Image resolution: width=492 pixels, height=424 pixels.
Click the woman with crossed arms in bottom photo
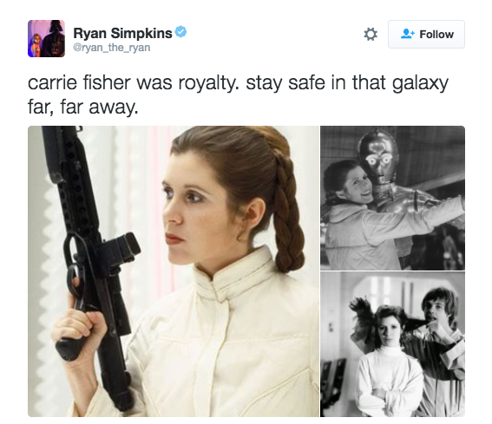coord(389,364)
